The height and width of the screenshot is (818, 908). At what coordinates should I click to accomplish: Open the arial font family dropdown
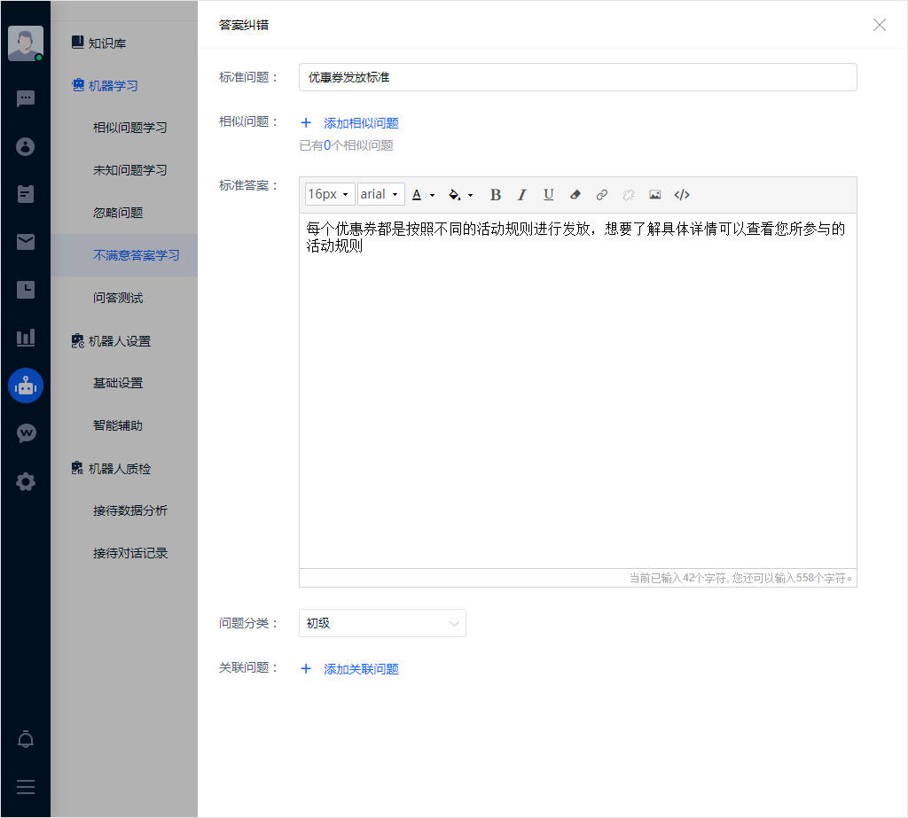pyautogui.click(x=380, y=195)
